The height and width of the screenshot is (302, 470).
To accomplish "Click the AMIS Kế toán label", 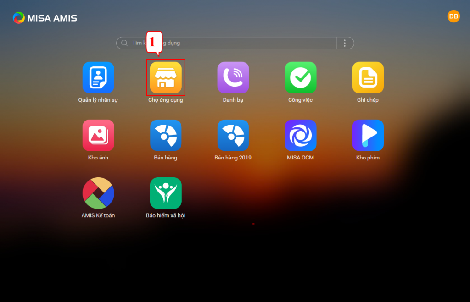I will tap(98, 215).
